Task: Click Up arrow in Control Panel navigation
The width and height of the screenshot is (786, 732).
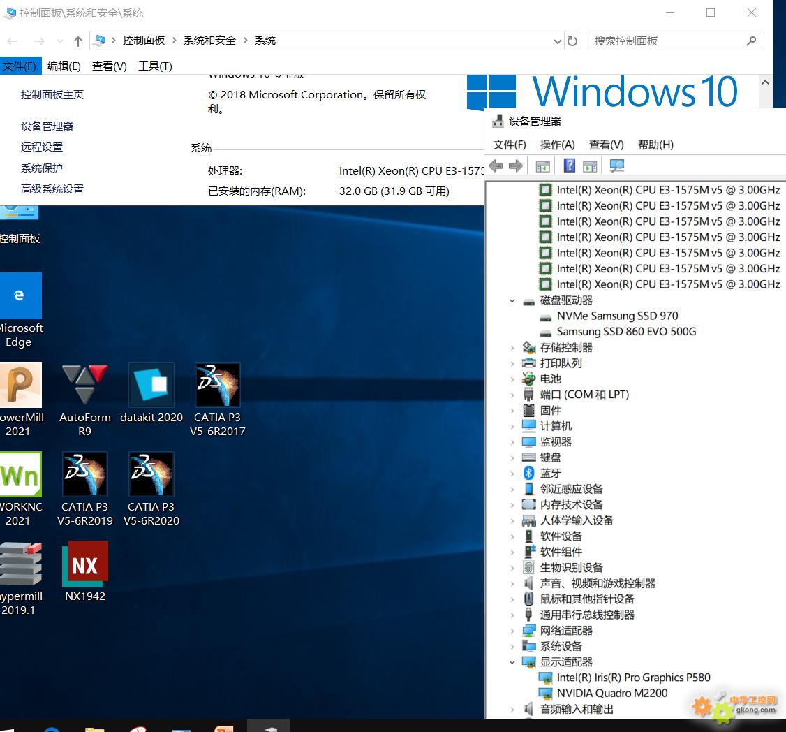Action: [77, 41]
